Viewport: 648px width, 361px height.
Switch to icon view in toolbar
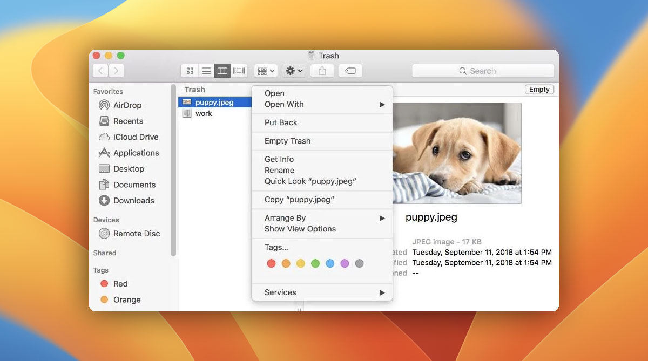(190, 71)
